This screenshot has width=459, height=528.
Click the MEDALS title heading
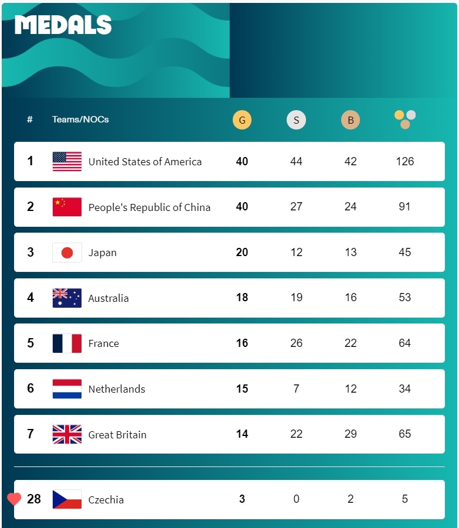[x=63, y=25]
